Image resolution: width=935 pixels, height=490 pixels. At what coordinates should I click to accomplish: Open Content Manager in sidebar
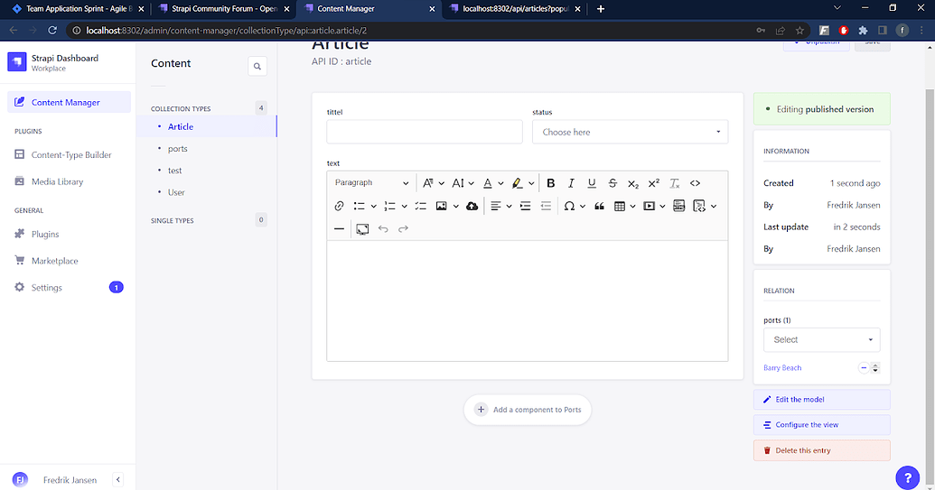click(x=69, y=102)
